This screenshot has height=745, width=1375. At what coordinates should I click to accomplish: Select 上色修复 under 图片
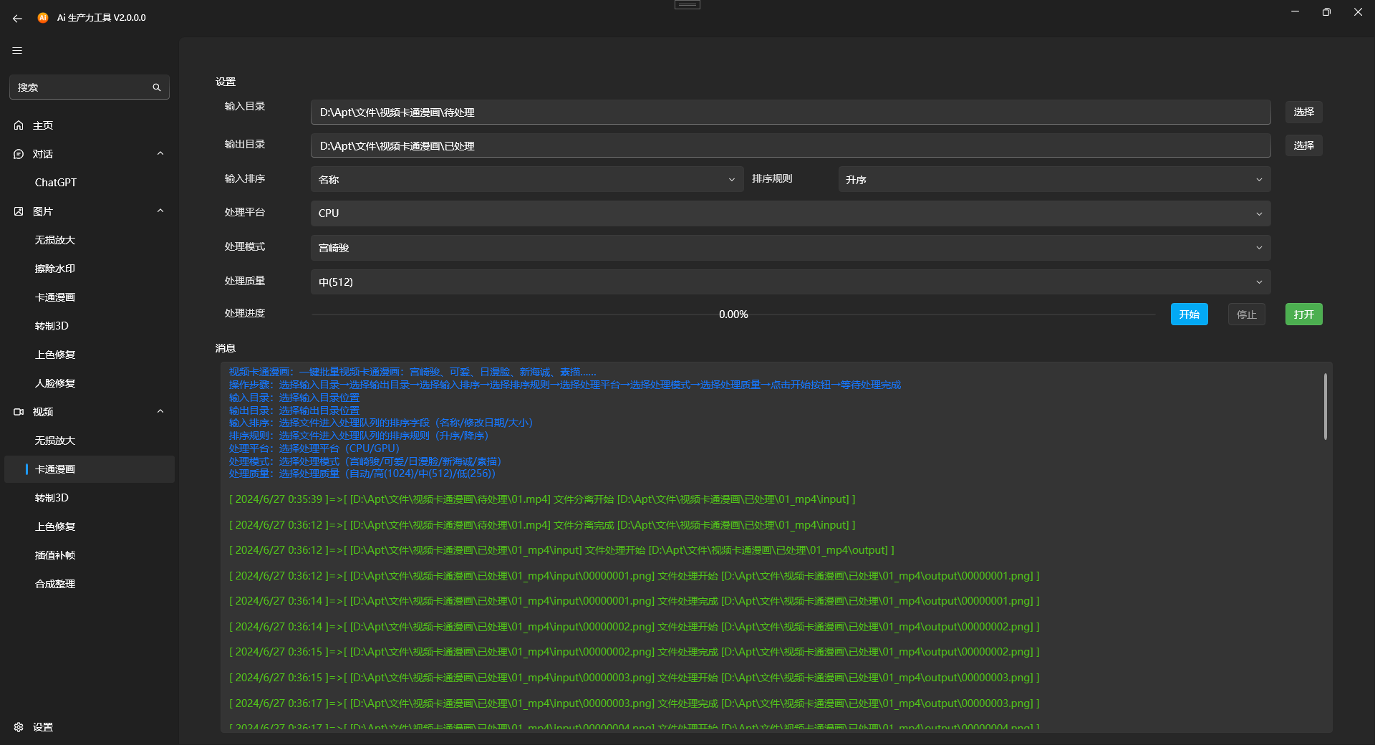(90, 355)
